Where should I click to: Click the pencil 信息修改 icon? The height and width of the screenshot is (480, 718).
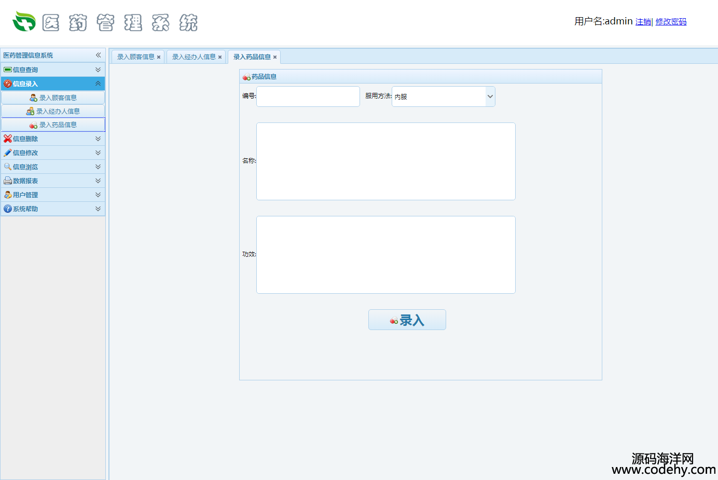(8, 153)
